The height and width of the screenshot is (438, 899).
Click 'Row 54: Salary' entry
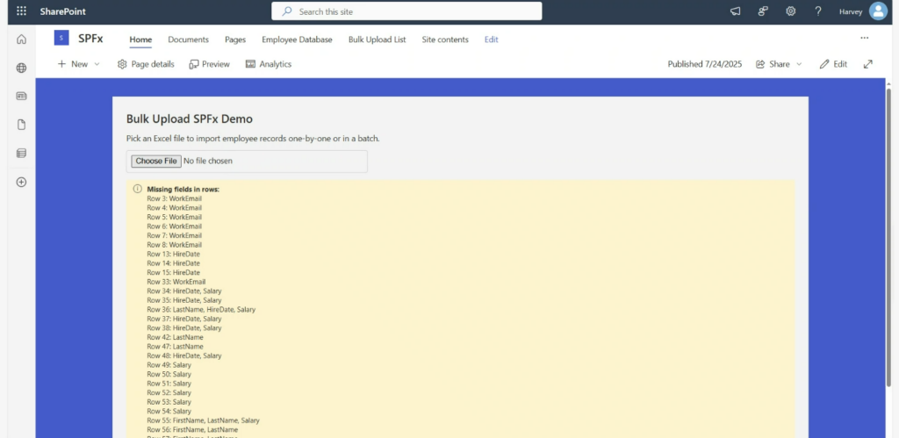(x=169, y=411)
